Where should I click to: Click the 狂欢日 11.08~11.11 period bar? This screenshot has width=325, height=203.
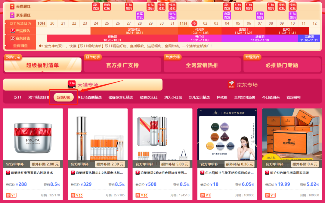tap(287, 31)
